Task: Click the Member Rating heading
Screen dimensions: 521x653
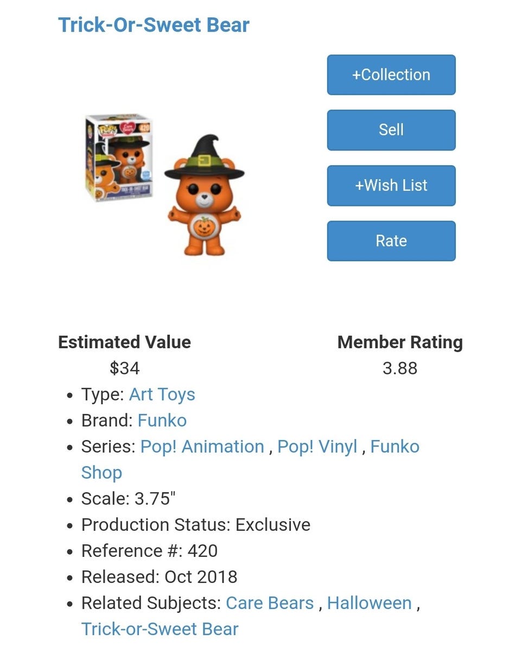Action: tap(399, 342)
